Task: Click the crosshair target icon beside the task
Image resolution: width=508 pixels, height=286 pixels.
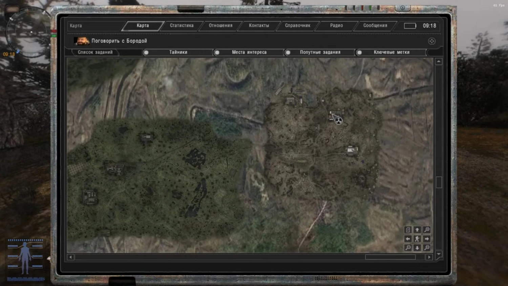Action: click(431, 41)
